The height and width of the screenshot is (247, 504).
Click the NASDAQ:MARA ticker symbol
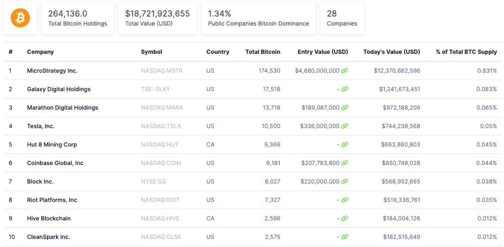(162, 108)
